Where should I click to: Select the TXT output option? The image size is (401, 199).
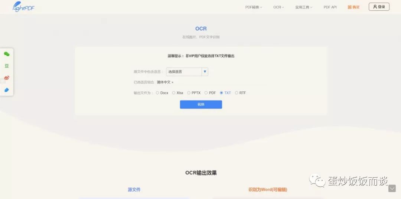(x=222, y=93)
